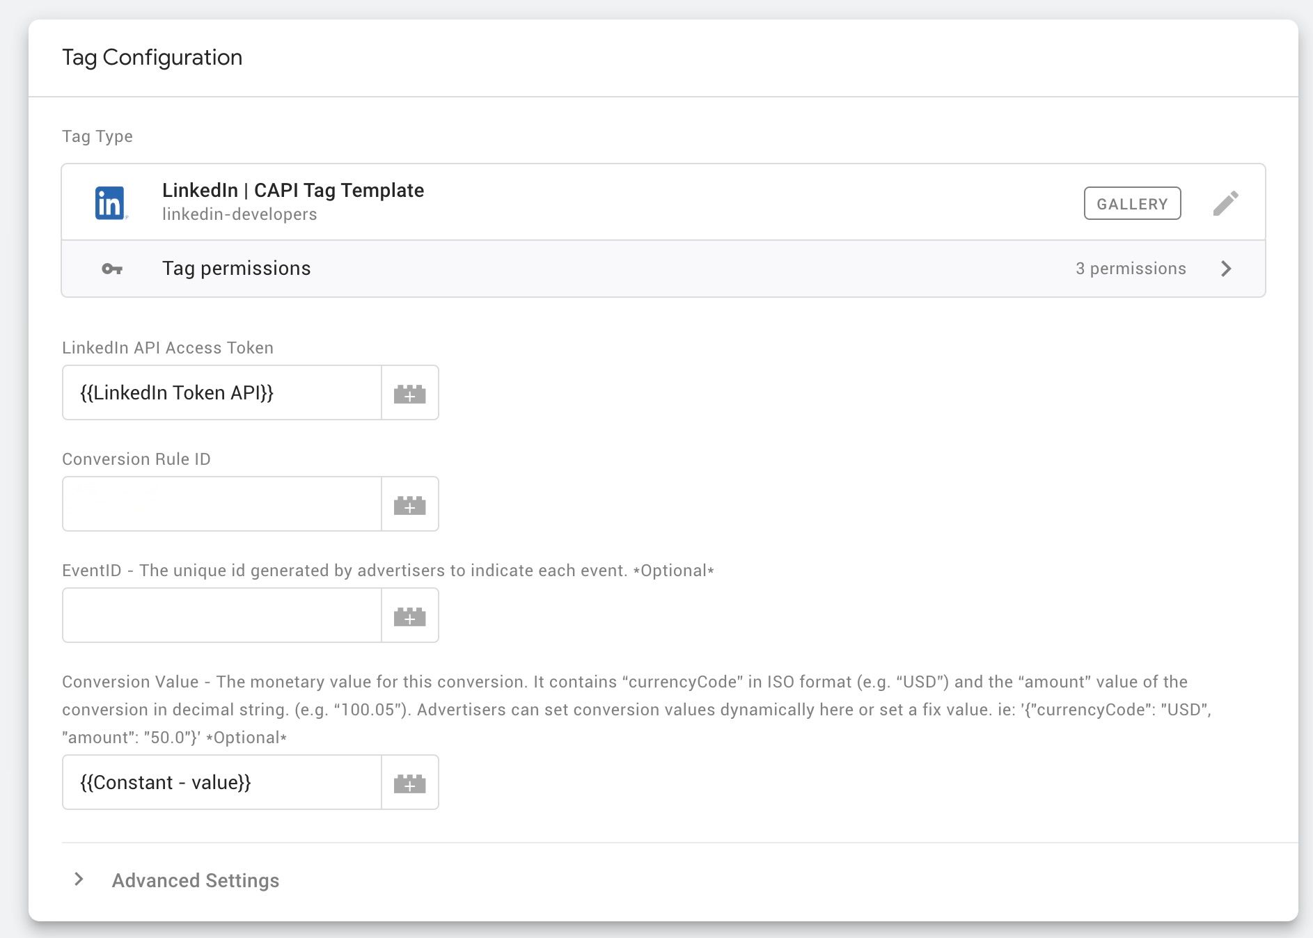Click the '3 permissions' text
This screenshot has width=1313, height=938.
1131,269
